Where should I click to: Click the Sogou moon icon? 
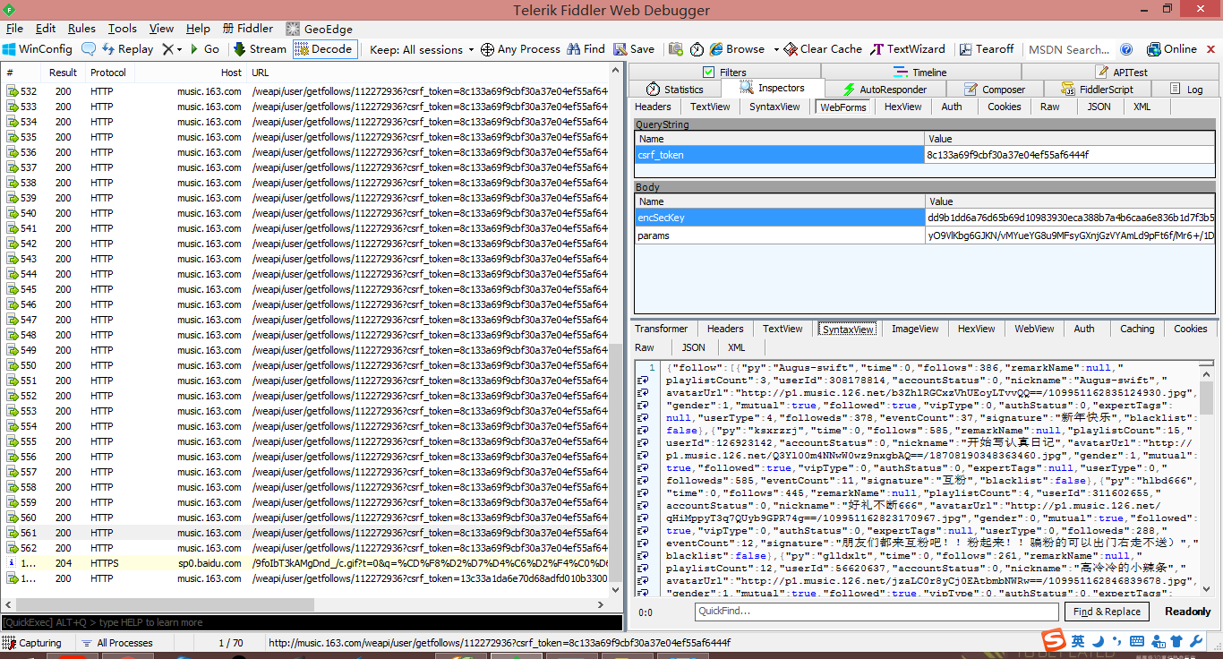tap(1097, 641)
